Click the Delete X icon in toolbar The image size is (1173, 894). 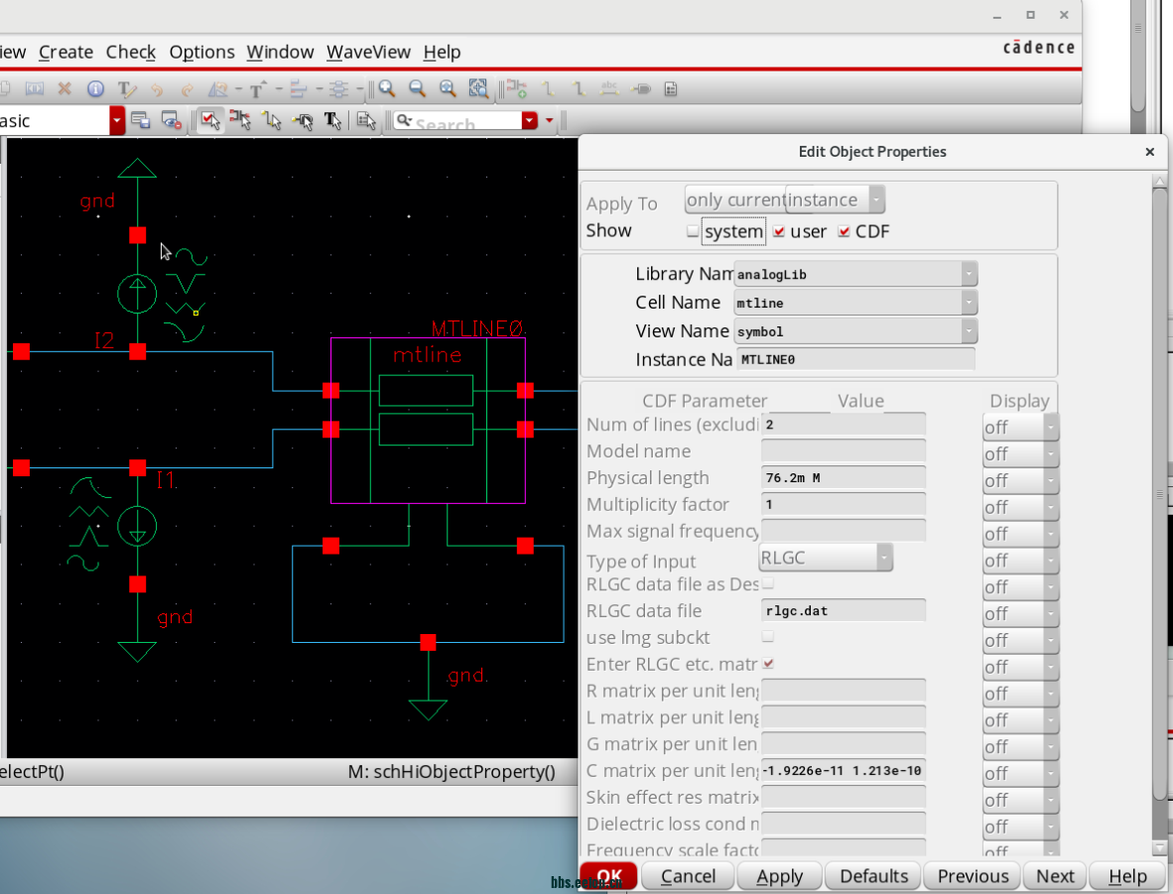point(65,89)
